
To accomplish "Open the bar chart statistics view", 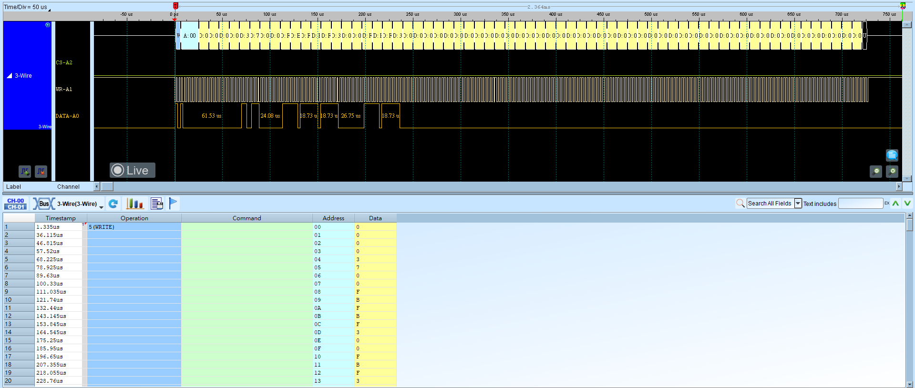I will (x=134, y=204).
